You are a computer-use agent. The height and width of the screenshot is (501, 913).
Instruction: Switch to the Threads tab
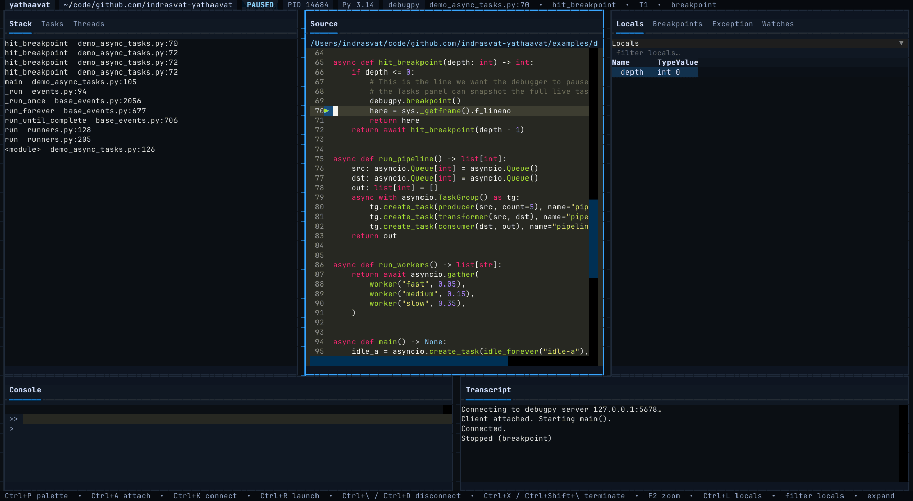(89, 24)
